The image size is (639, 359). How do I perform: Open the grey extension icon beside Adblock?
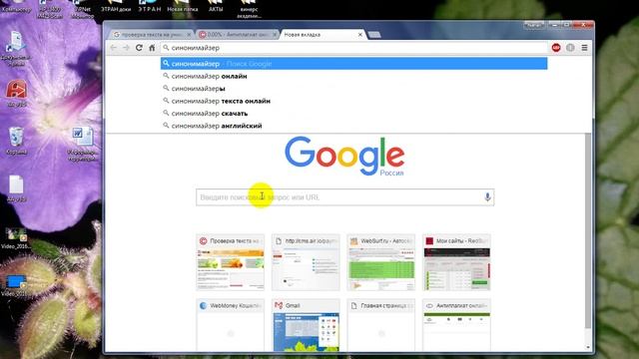(x=570, y=48)
